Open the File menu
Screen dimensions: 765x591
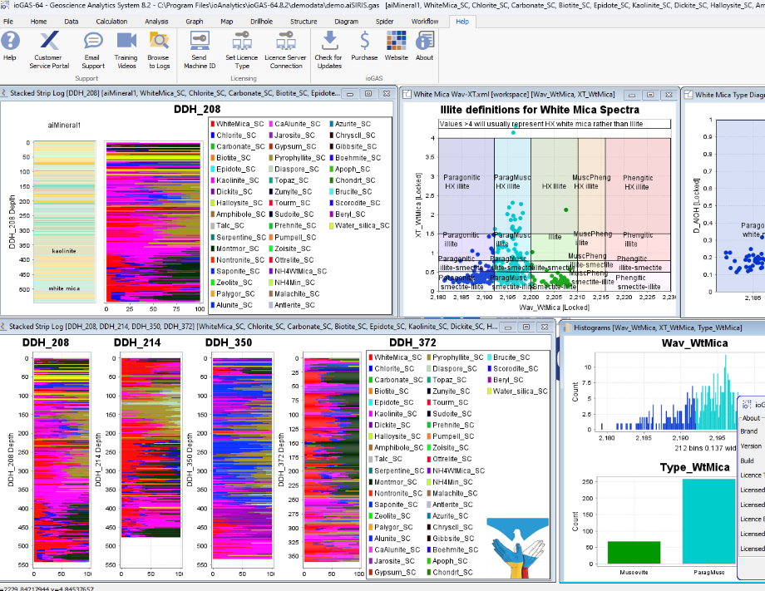click(x=8, y=22)
